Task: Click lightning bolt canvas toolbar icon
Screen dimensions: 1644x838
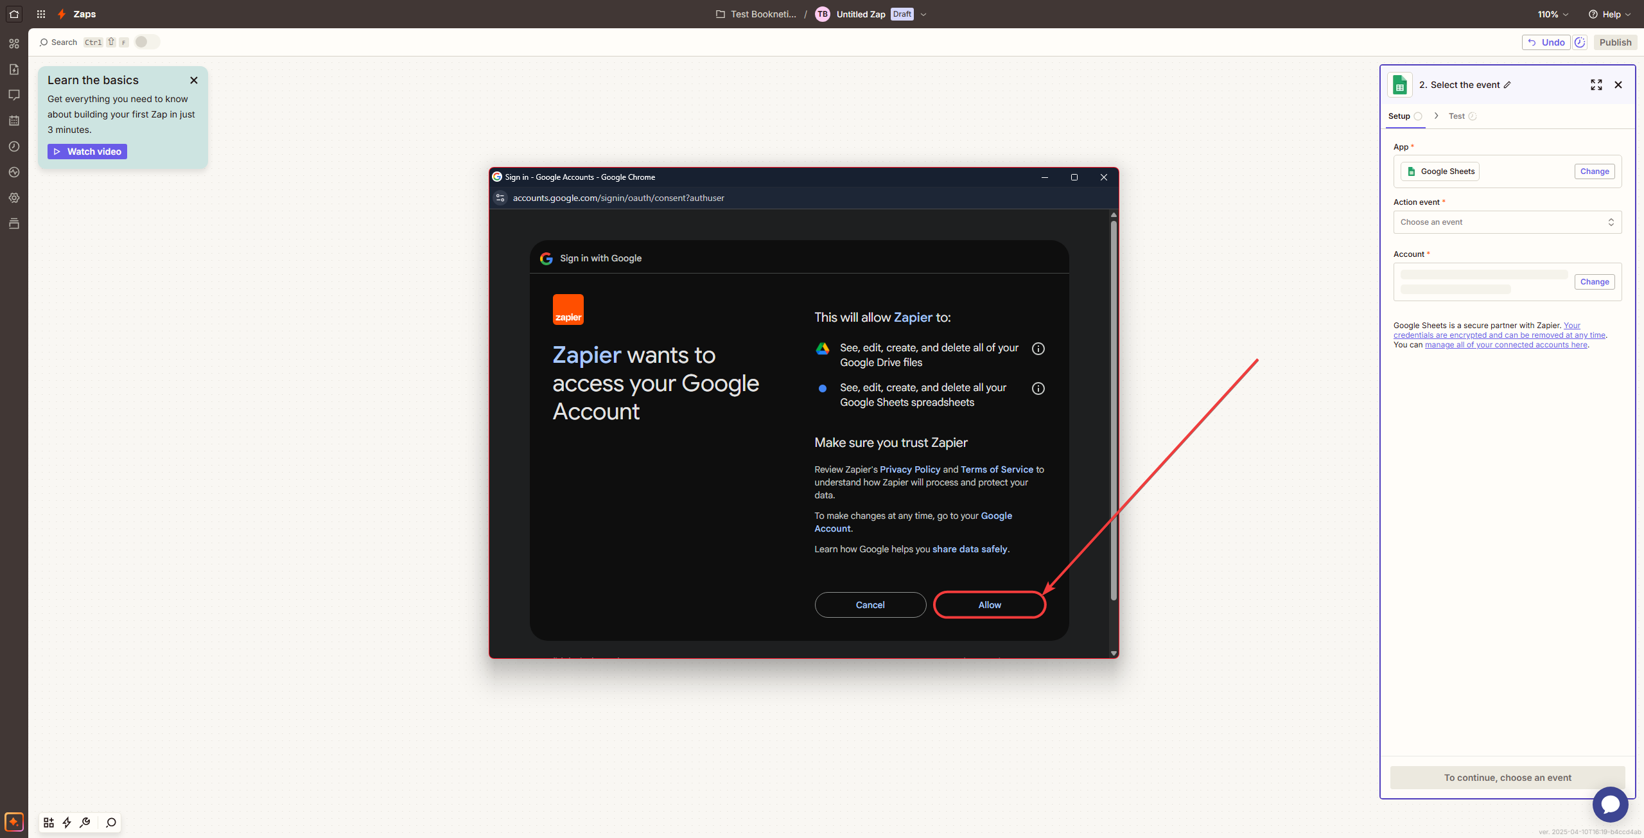Action: [x=67, y=823]
